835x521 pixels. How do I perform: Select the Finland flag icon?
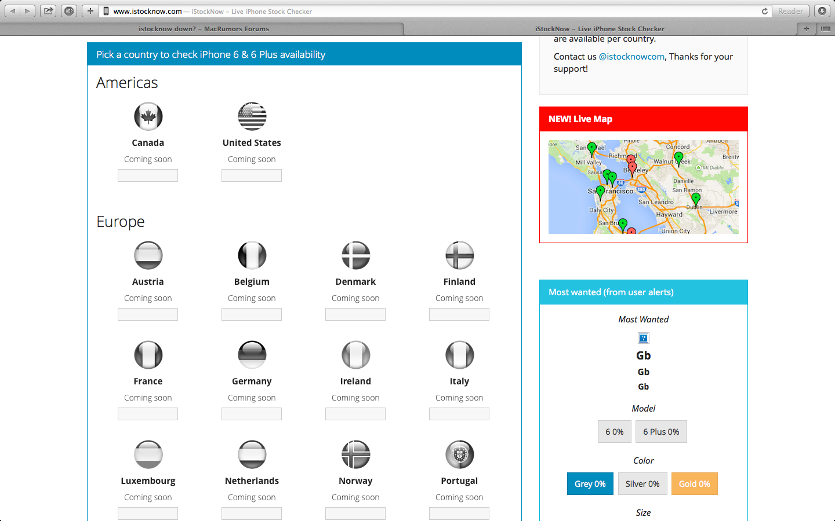coord(459,255)
